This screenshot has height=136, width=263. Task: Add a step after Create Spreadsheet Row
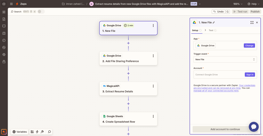click(x=128, y=134)
